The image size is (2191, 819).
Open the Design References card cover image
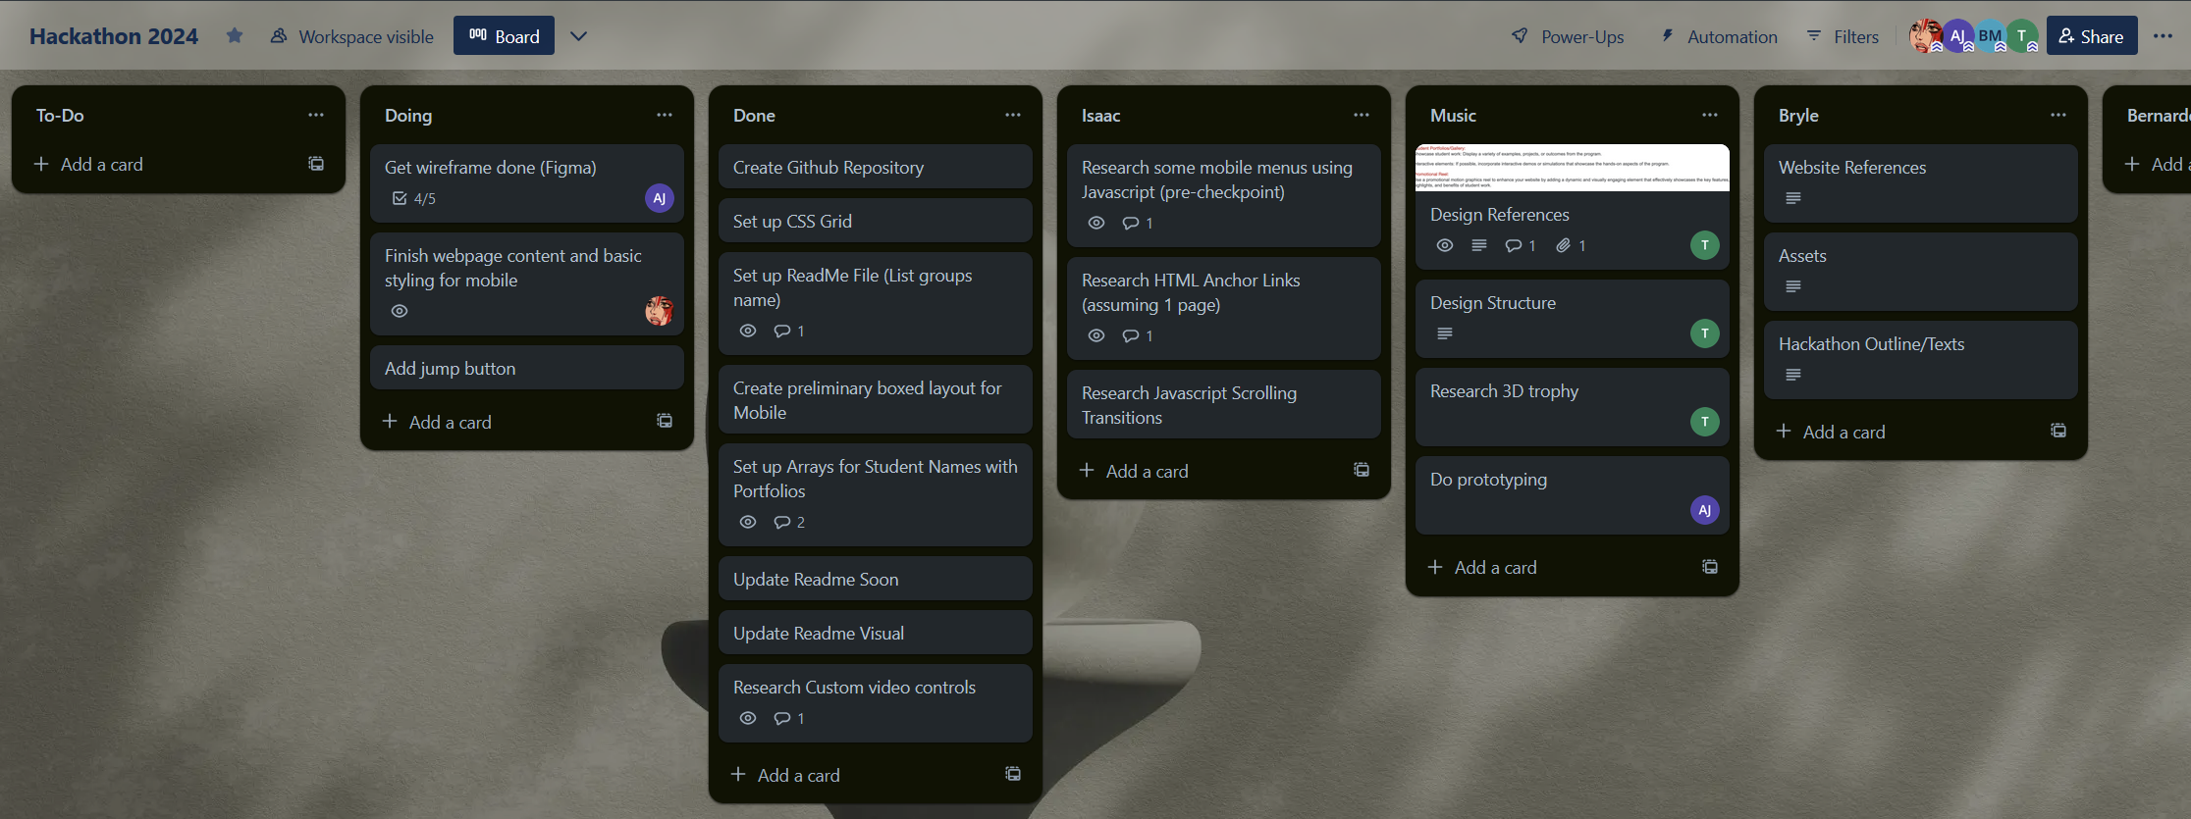(1572, 168)
